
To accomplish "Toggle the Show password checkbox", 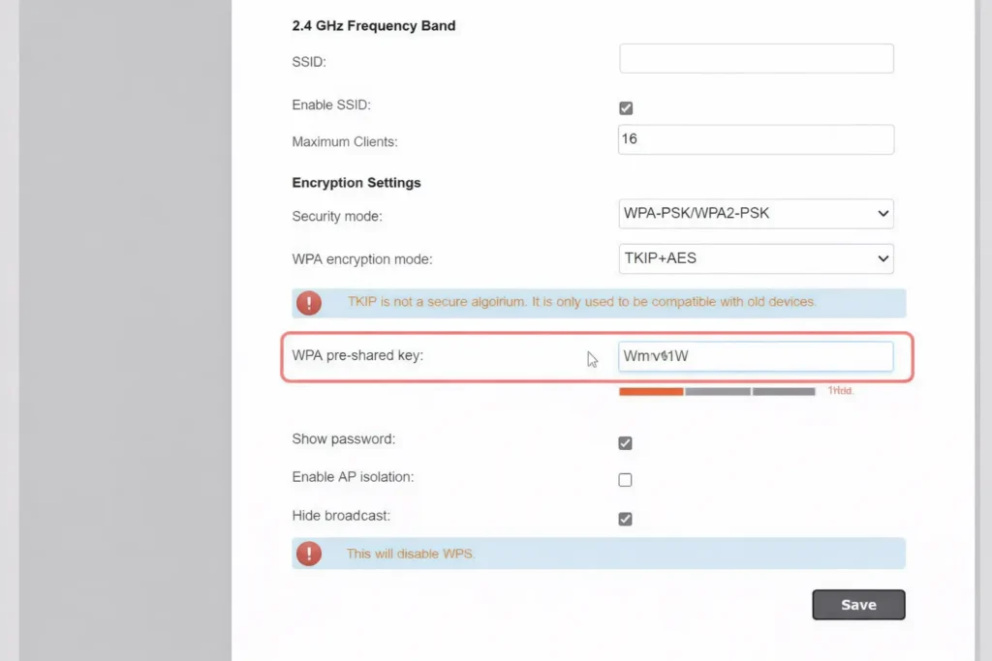I will (x=625, y=443).
